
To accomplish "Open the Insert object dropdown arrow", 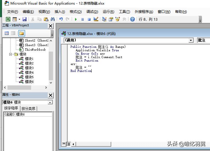I will 19,19.
